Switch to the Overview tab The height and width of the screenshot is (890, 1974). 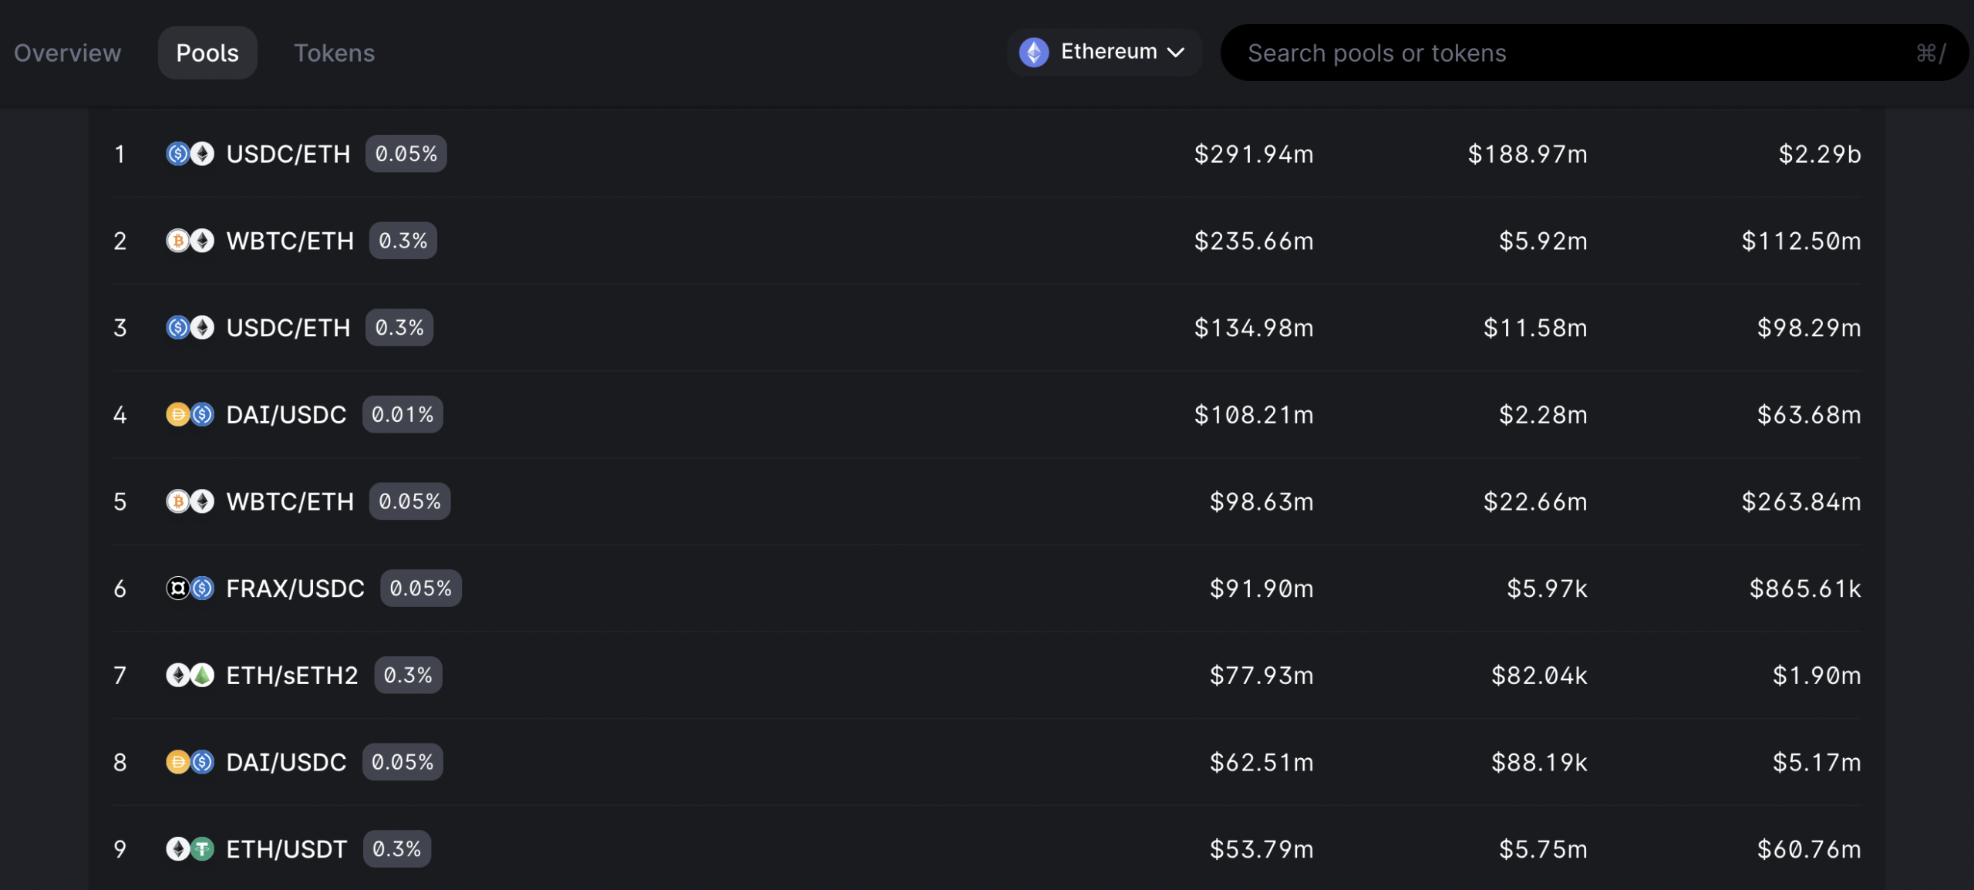tap(67, 52)
